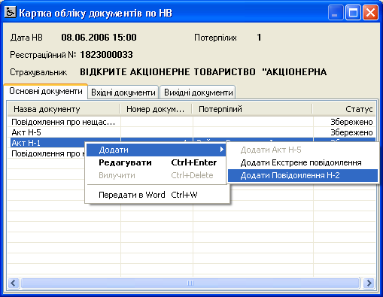Click the horizontal scrollbar thumb
Viewport: 383px width, 297px height.
point(190,283)
